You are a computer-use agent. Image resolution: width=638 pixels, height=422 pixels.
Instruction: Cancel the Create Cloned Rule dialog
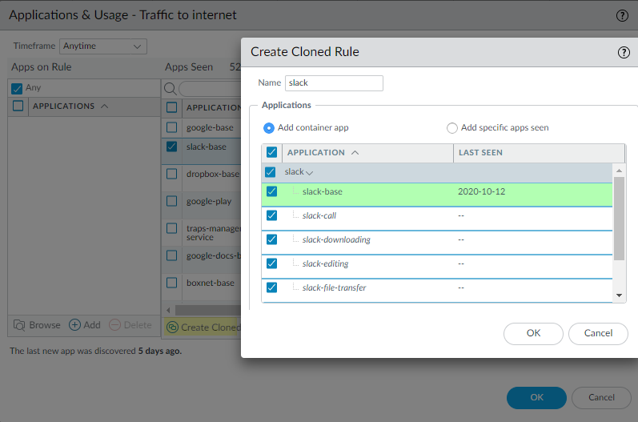pyautogui.click(x=598, y=333)
